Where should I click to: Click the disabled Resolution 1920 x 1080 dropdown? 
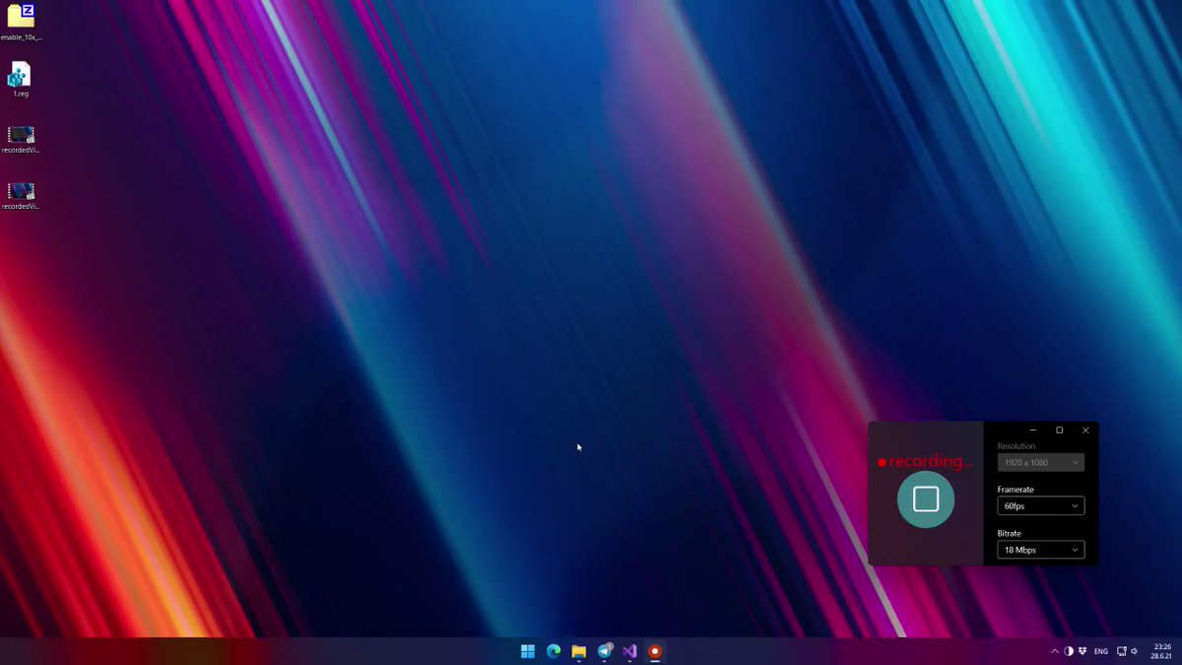pyautogui.click(x=1040, y=462)
